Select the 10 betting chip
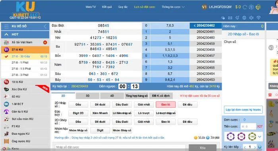278x151 pixels. 241,137
